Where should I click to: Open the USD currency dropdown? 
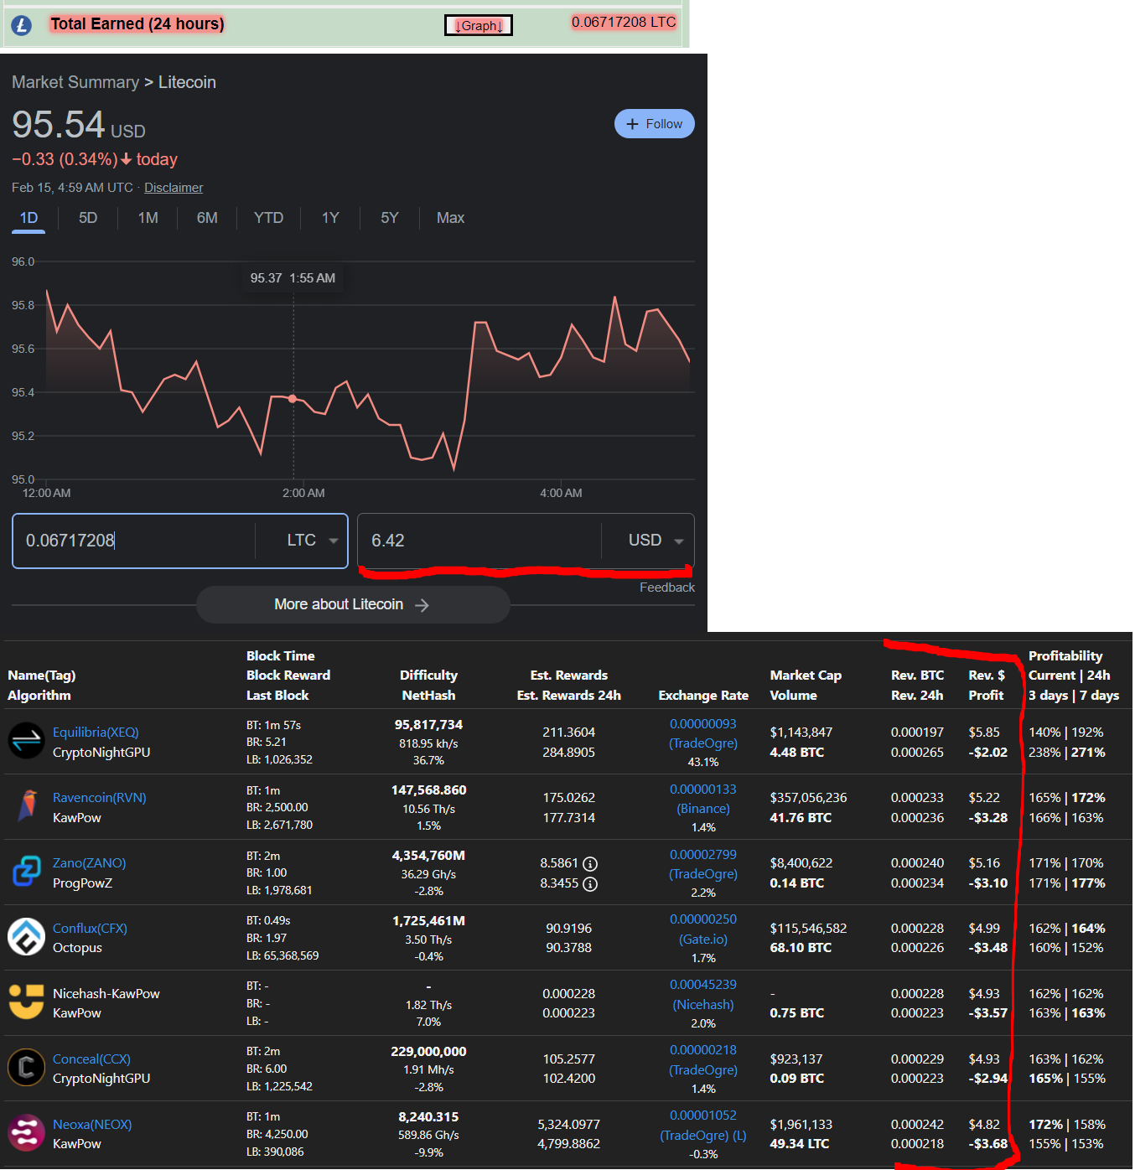click(655, 541)
